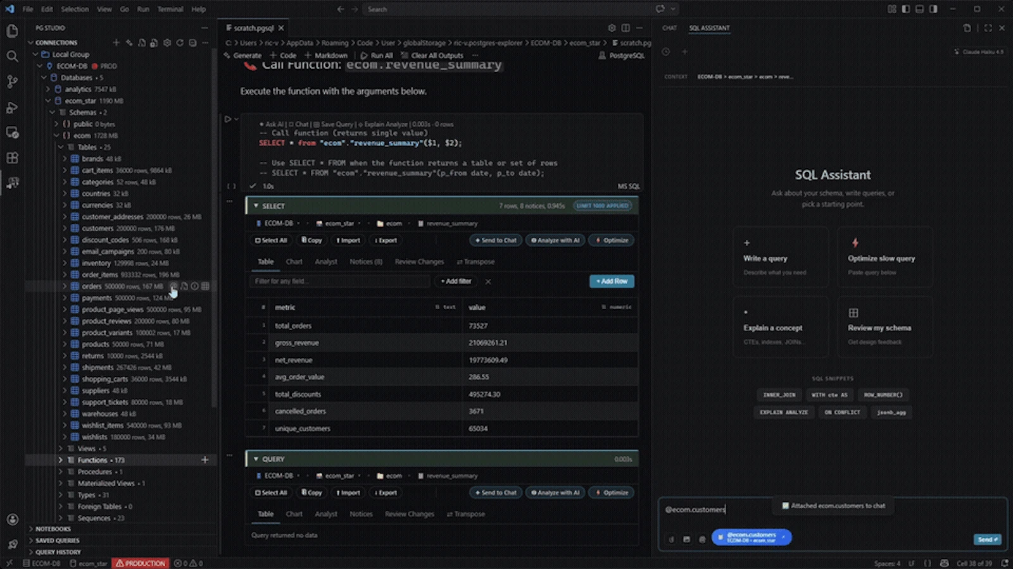The height and width of the screenshot is (569, 1013).
Task: Open the Search view in activity bar
Action: tap(12, 56)
